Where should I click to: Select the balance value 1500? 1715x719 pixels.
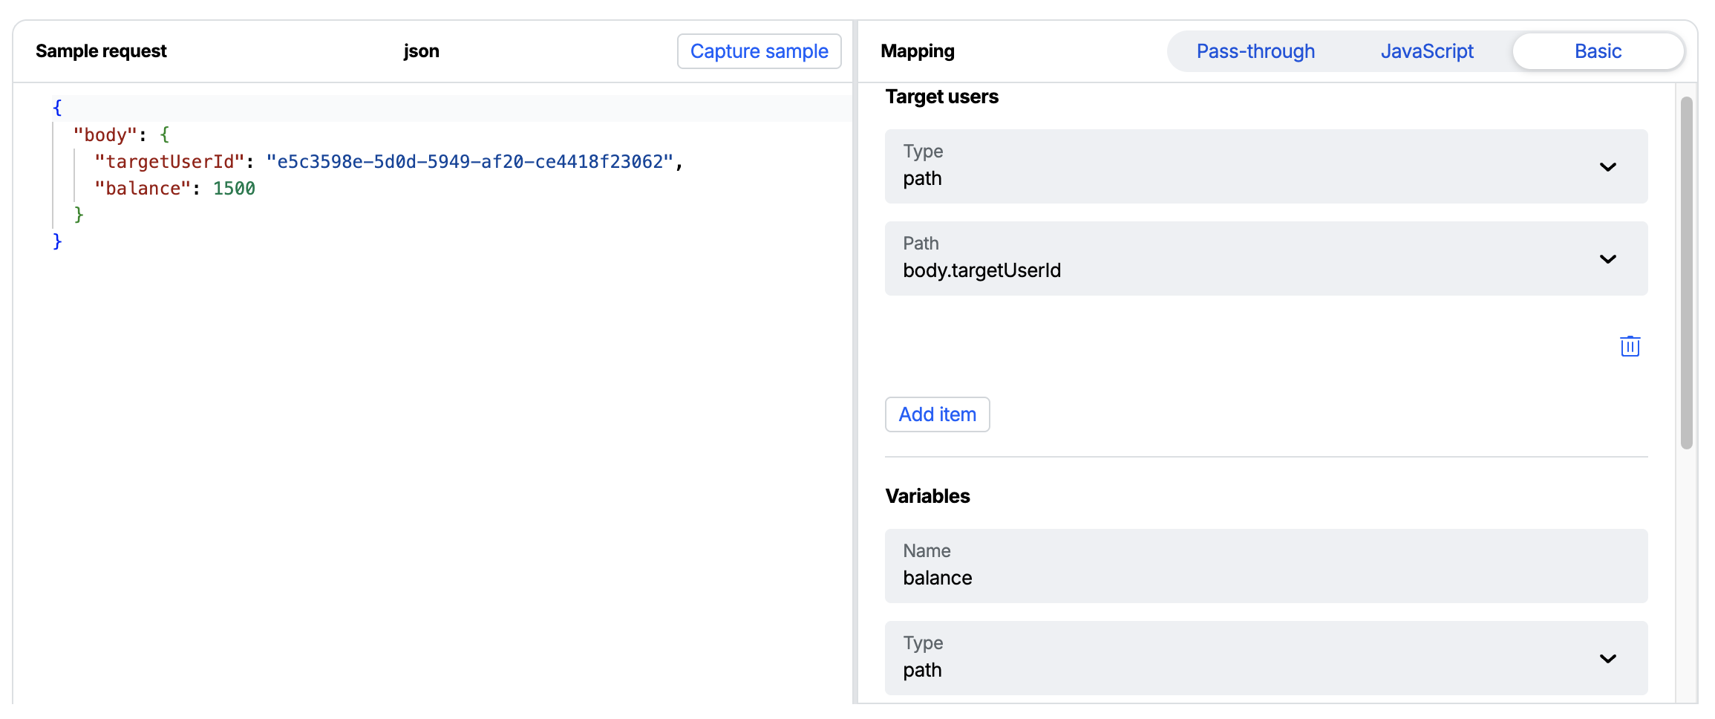234,189
